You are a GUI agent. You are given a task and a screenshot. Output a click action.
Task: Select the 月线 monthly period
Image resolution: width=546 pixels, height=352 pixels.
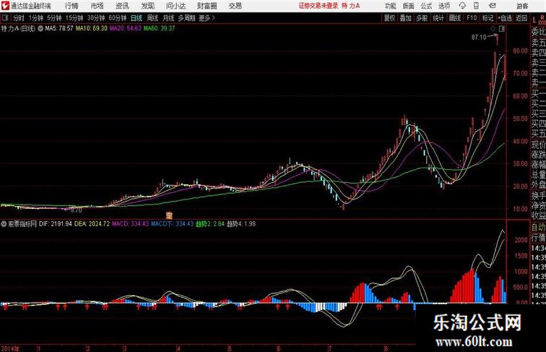[169, 18]
